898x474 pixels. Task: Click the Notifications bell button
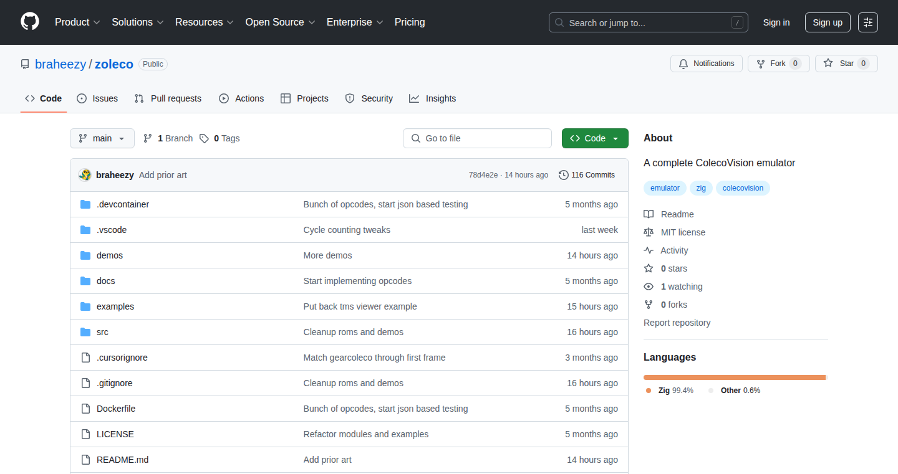point(707,64)
